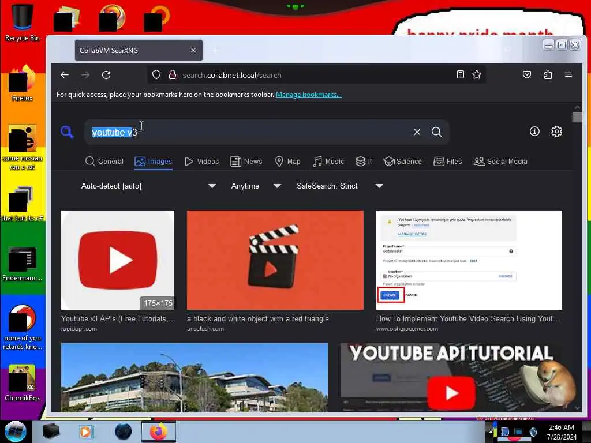Image resolution: width=591 pixels, height=443 pixels.
Task: Open Recycle Bin desktop icon
Action: 23,22
